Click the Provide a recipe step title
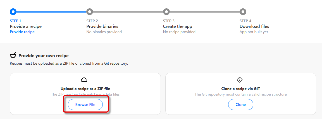This screenshot has height=119, width=322. click(26, 26)
